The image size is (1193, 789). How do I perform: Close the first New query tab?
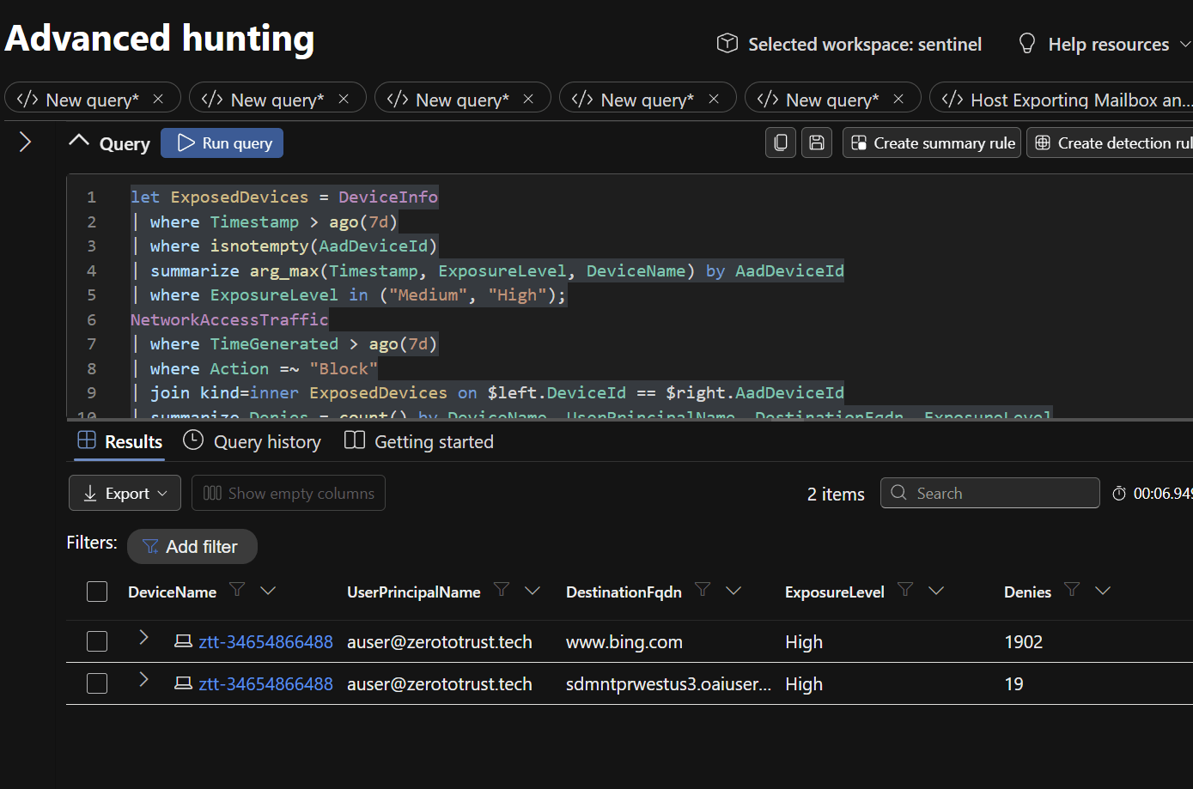pos(158,99)
